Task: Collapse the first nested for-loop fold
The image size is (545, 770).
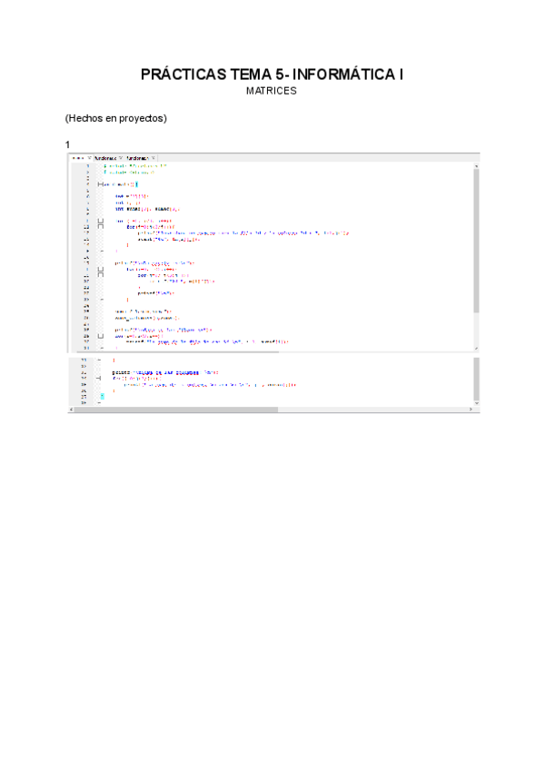Action: pyautogui.click(x=100, y=226)
